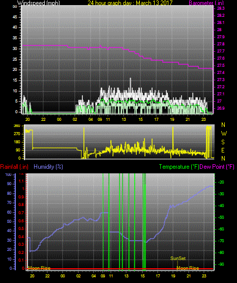Screen dimensions: 237x283
Task: Click the 0.1 rainfall axis value
Action: (x=21, y=260)
